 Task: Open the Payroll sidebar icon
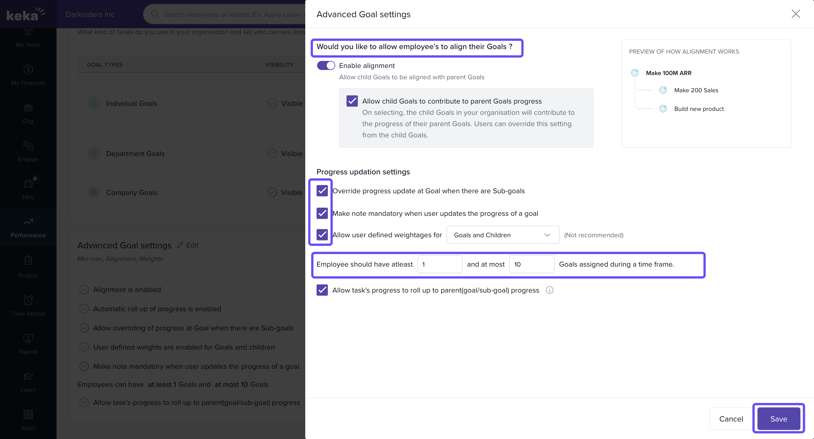click(28, 338)
